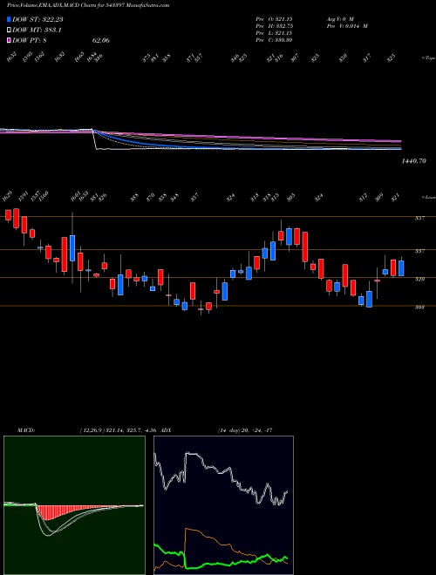The width and height of the screenshot is (436, 575).
Task: Click the 303 price level label
Action: [419, 308]
